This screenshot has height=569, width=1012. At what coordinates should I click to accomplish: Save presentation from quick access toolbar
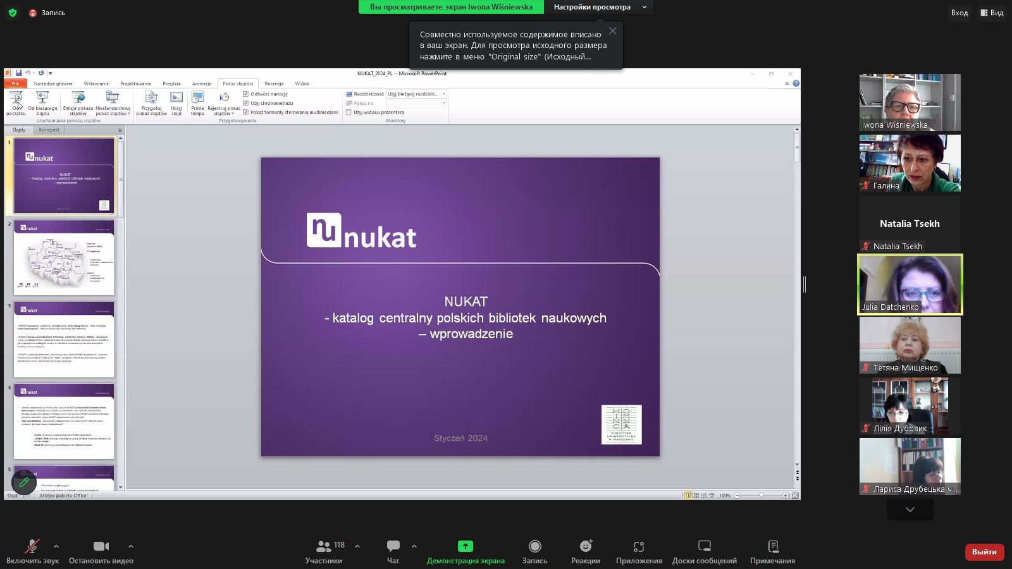click(19, 73)
